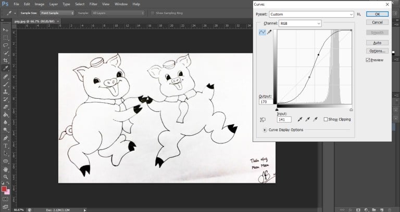Image resolution: width=400 pixels, height=212 pixels.
Task: Pick the gray point eyedropper in Curves
Action: point(308,120)
